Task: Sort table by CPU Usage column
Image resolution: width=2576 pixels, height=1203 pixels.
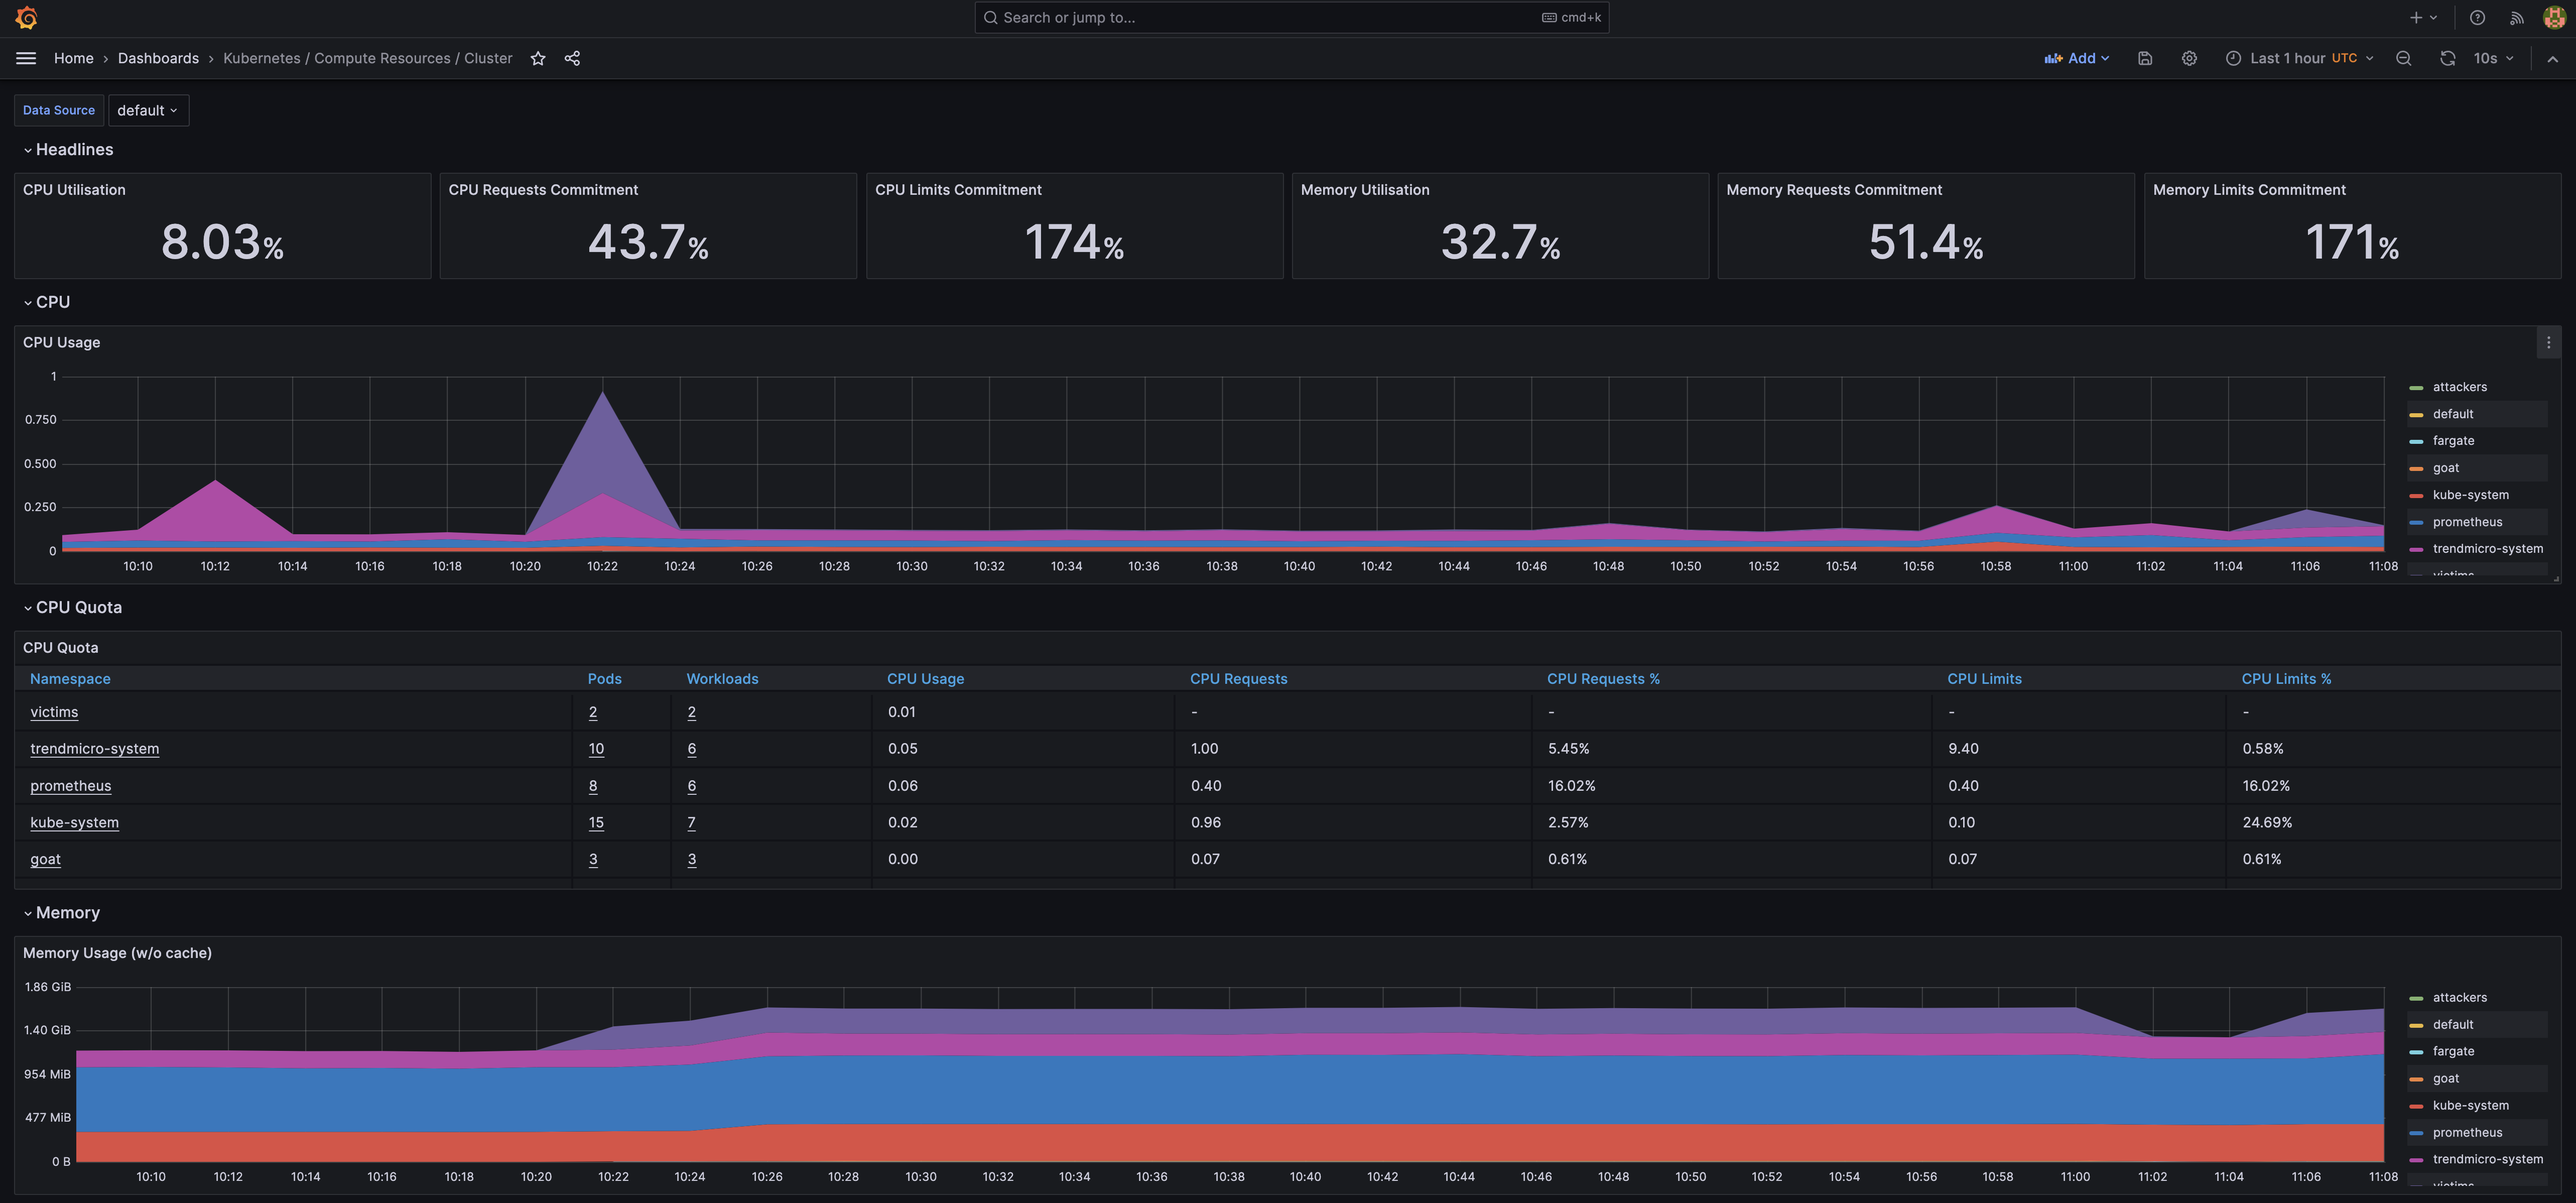Action: tap(925, 679)
